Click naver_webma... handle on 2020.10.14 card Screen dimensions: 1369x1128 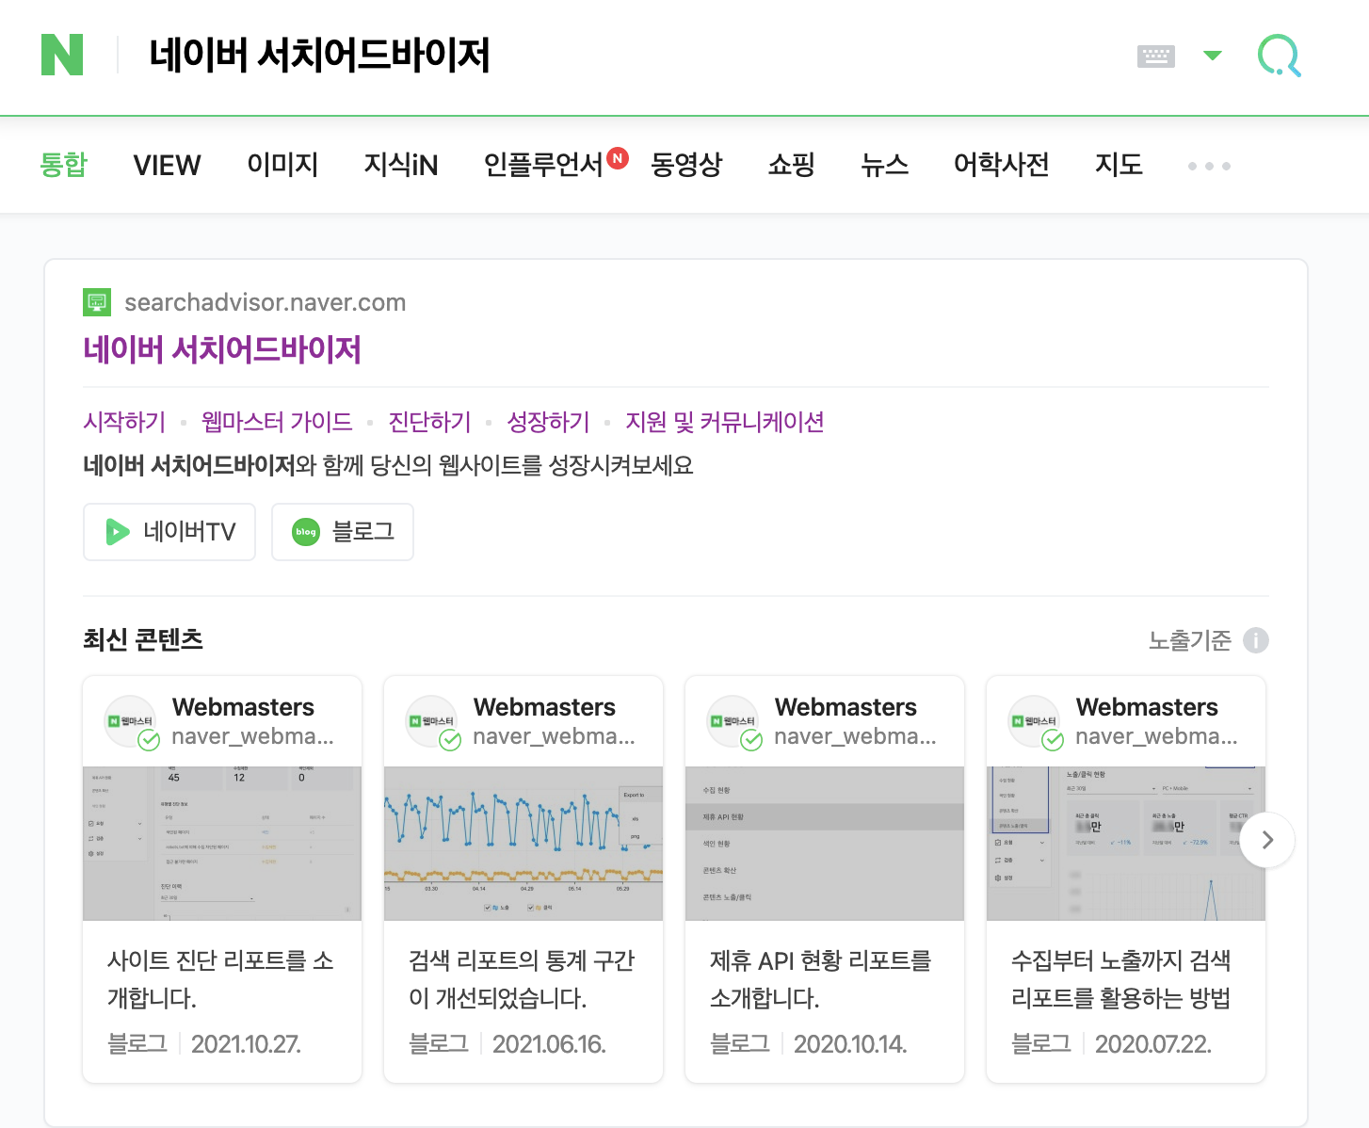[855, 736]
